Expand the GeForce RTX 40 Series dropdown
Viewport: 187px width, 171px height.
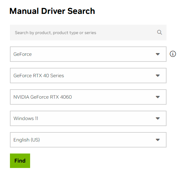pos(88,76)
